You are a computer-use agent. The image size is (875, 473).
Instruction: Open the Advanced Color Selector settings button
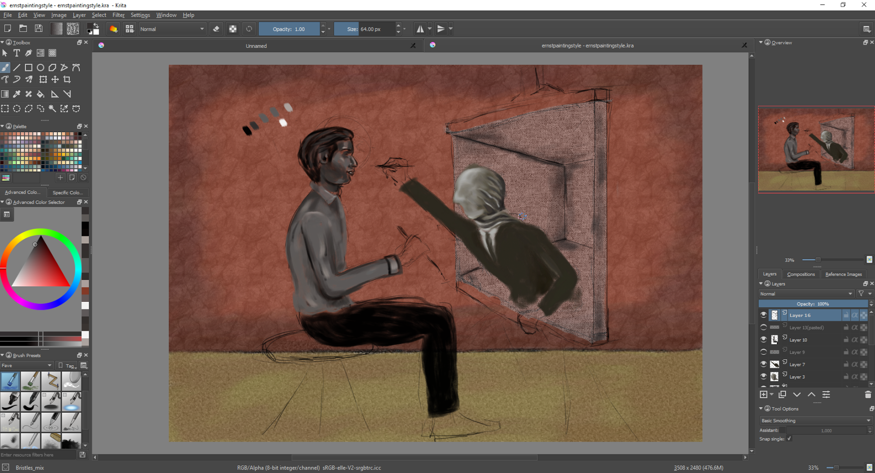7,215
